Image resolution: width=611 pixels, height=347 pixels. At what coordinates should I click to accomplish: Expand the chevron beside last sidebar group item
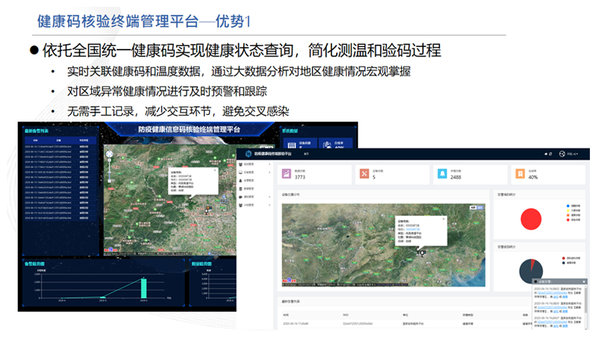coord(270,205)
